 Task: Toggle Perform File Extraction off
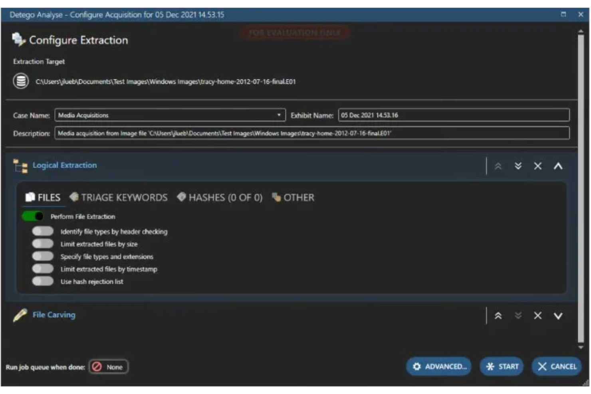tap(33, 216)
